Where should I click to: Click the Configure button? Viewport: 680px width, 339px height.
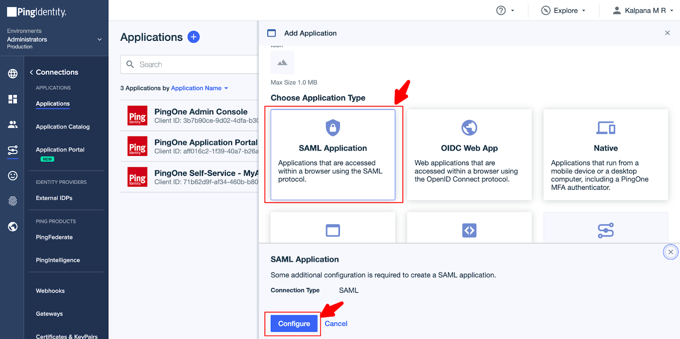click(294, 324)
